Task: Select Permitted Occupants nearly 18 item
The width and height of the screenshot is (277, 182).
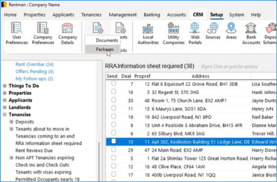Action: pos(47,179)
